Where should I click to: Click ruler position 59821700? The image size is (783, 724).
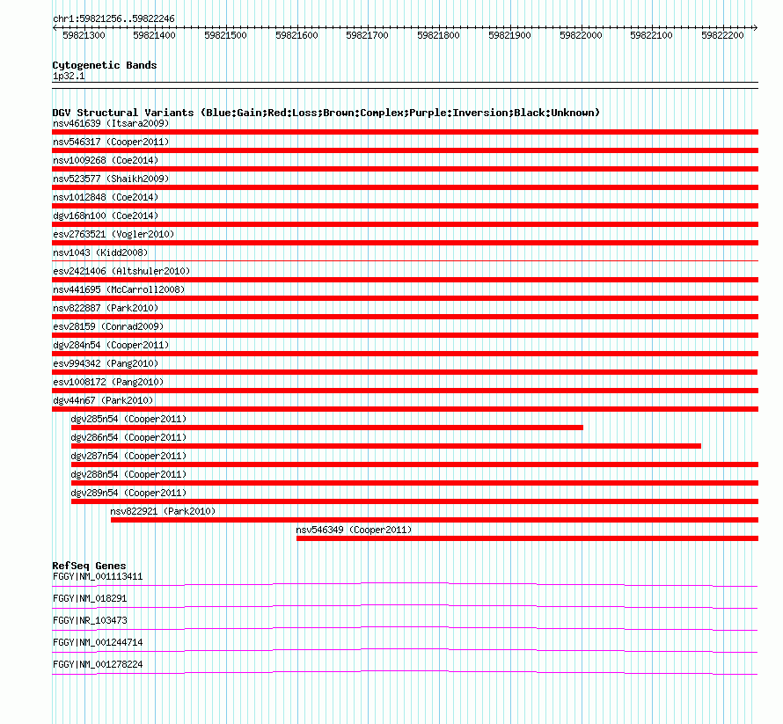[368, 35]
